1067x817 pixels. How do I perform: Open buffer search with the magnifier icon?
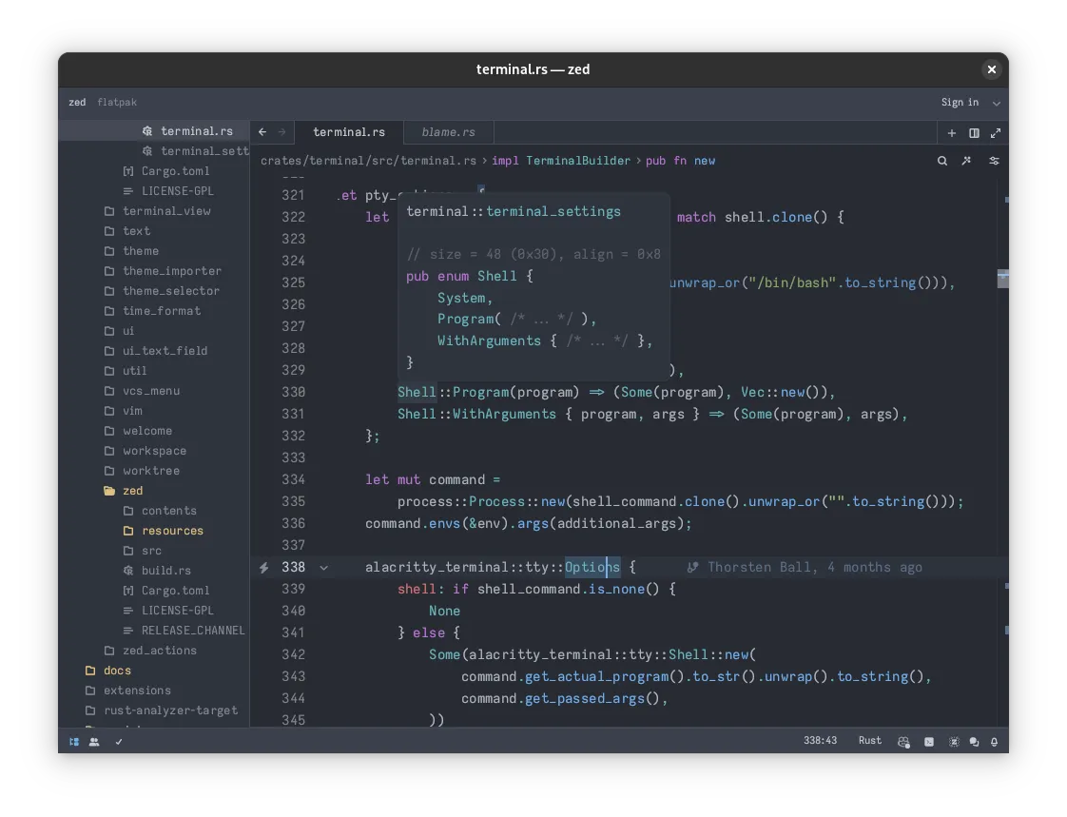941,161
